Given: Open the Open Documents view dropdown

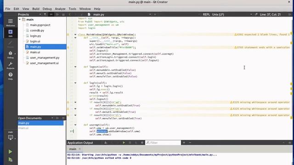Looking at the screenshot, I should 52,118.
